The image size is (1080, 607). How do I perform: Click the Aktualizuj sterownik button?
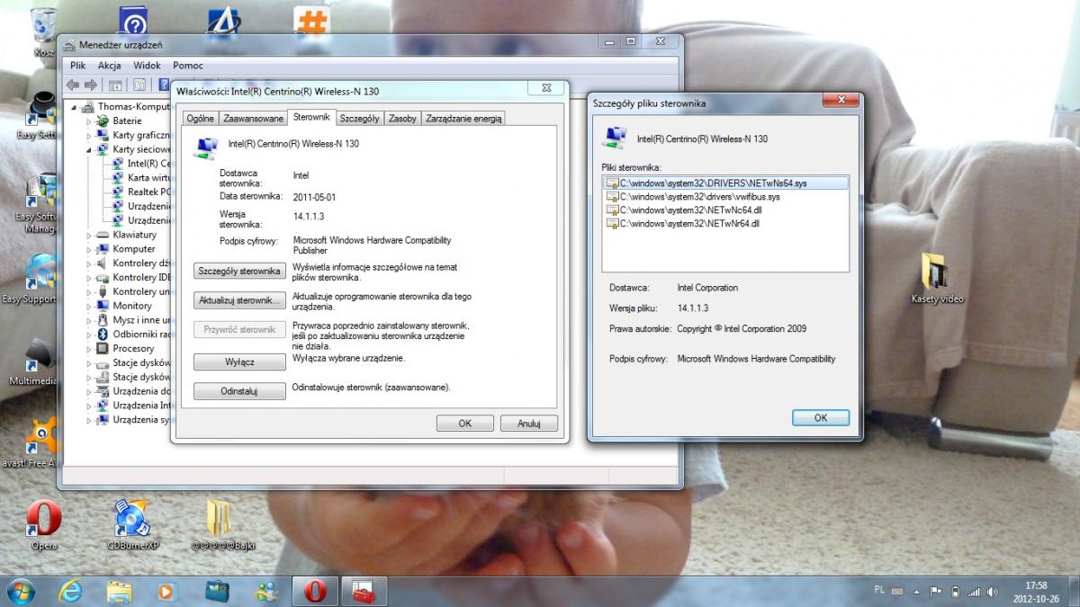coord(239,300)
